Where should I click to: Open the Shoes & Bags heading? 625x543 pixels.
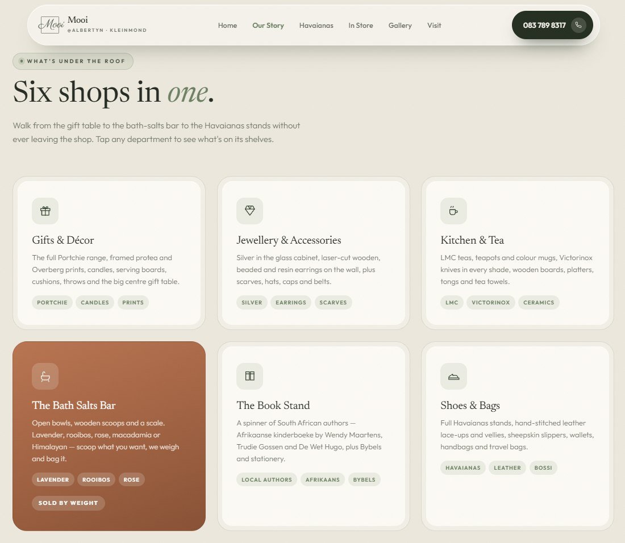470,405
